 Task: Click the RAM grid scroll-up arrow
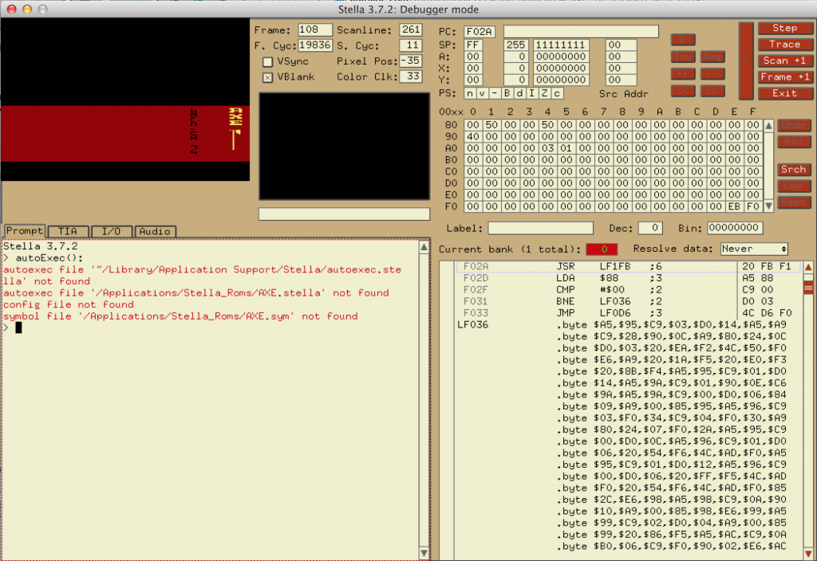point(768,125)
